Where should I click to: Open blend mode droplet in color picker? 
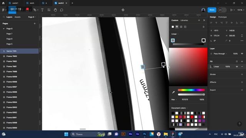tap(203, 27)
